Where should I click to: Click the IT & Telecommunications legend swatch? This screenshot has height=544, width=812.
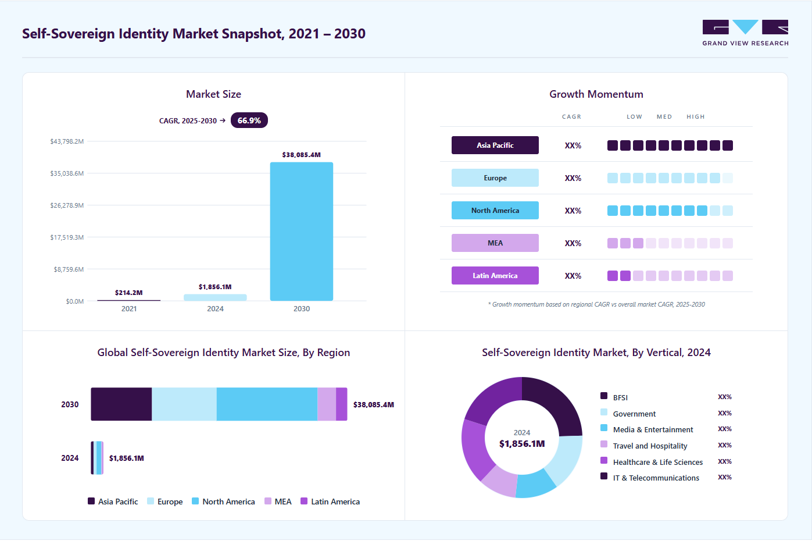click(x=604, y=477)
